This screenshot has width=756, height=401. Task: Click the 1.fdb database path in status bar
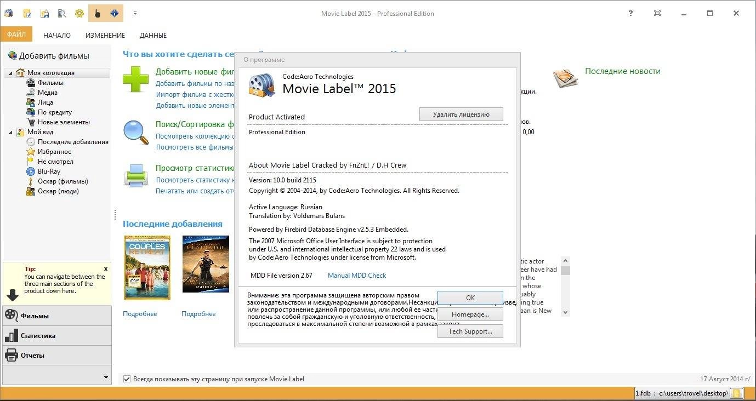681,393
